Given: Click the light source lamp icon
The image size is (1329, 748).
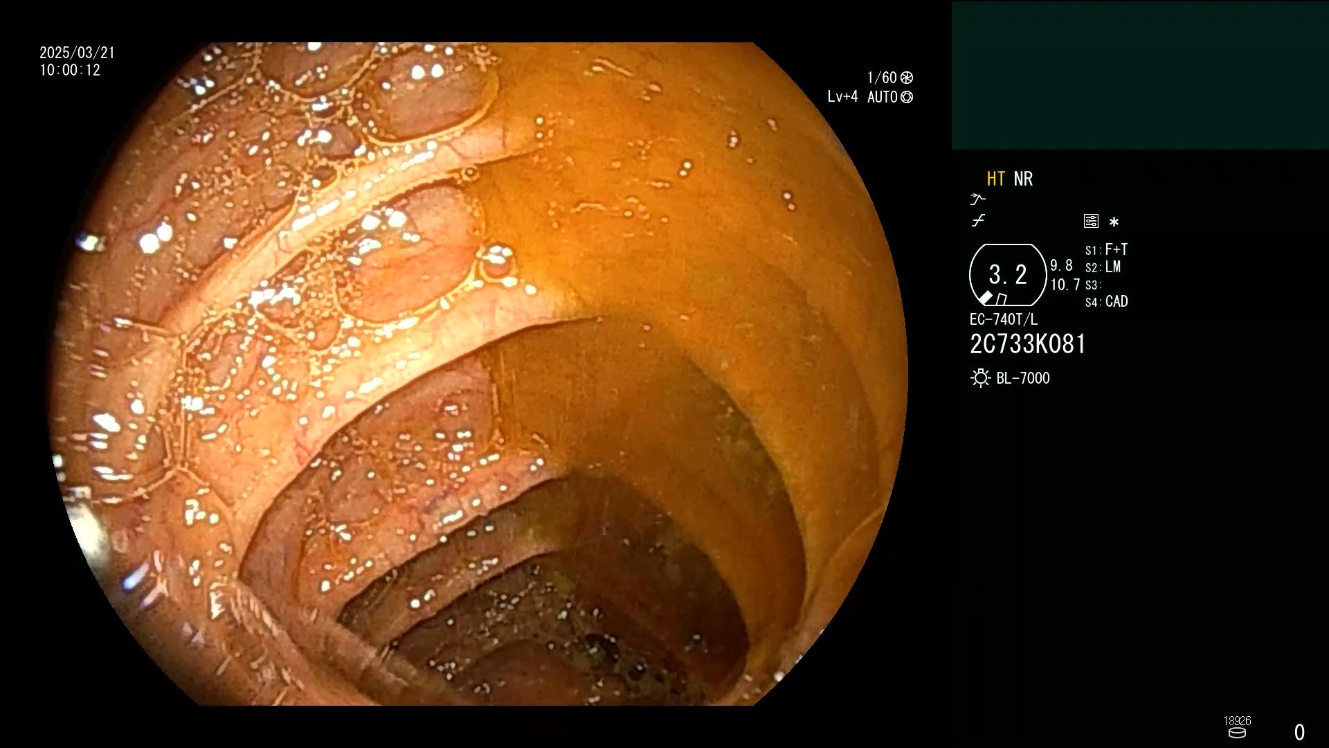Looking at the screenshot, I should pos(980,378).
